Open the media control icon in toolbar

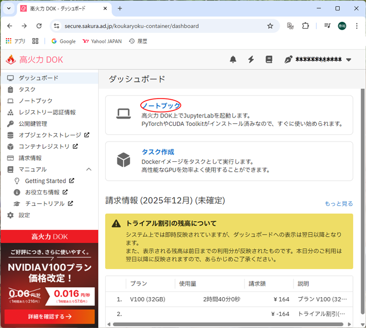coord(327,26)
